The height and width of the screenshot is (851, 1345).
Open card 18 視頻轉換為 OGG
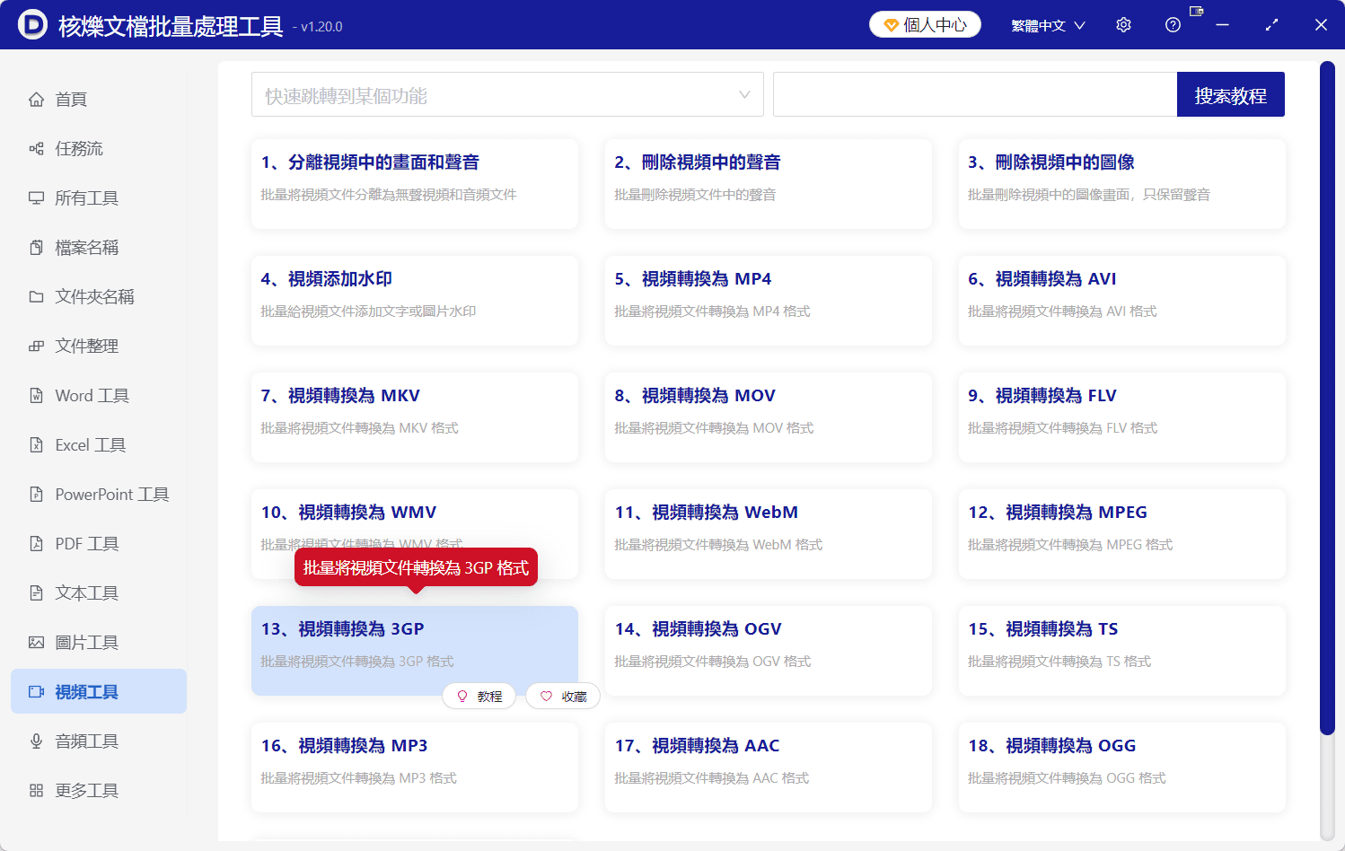(1122, 768)
